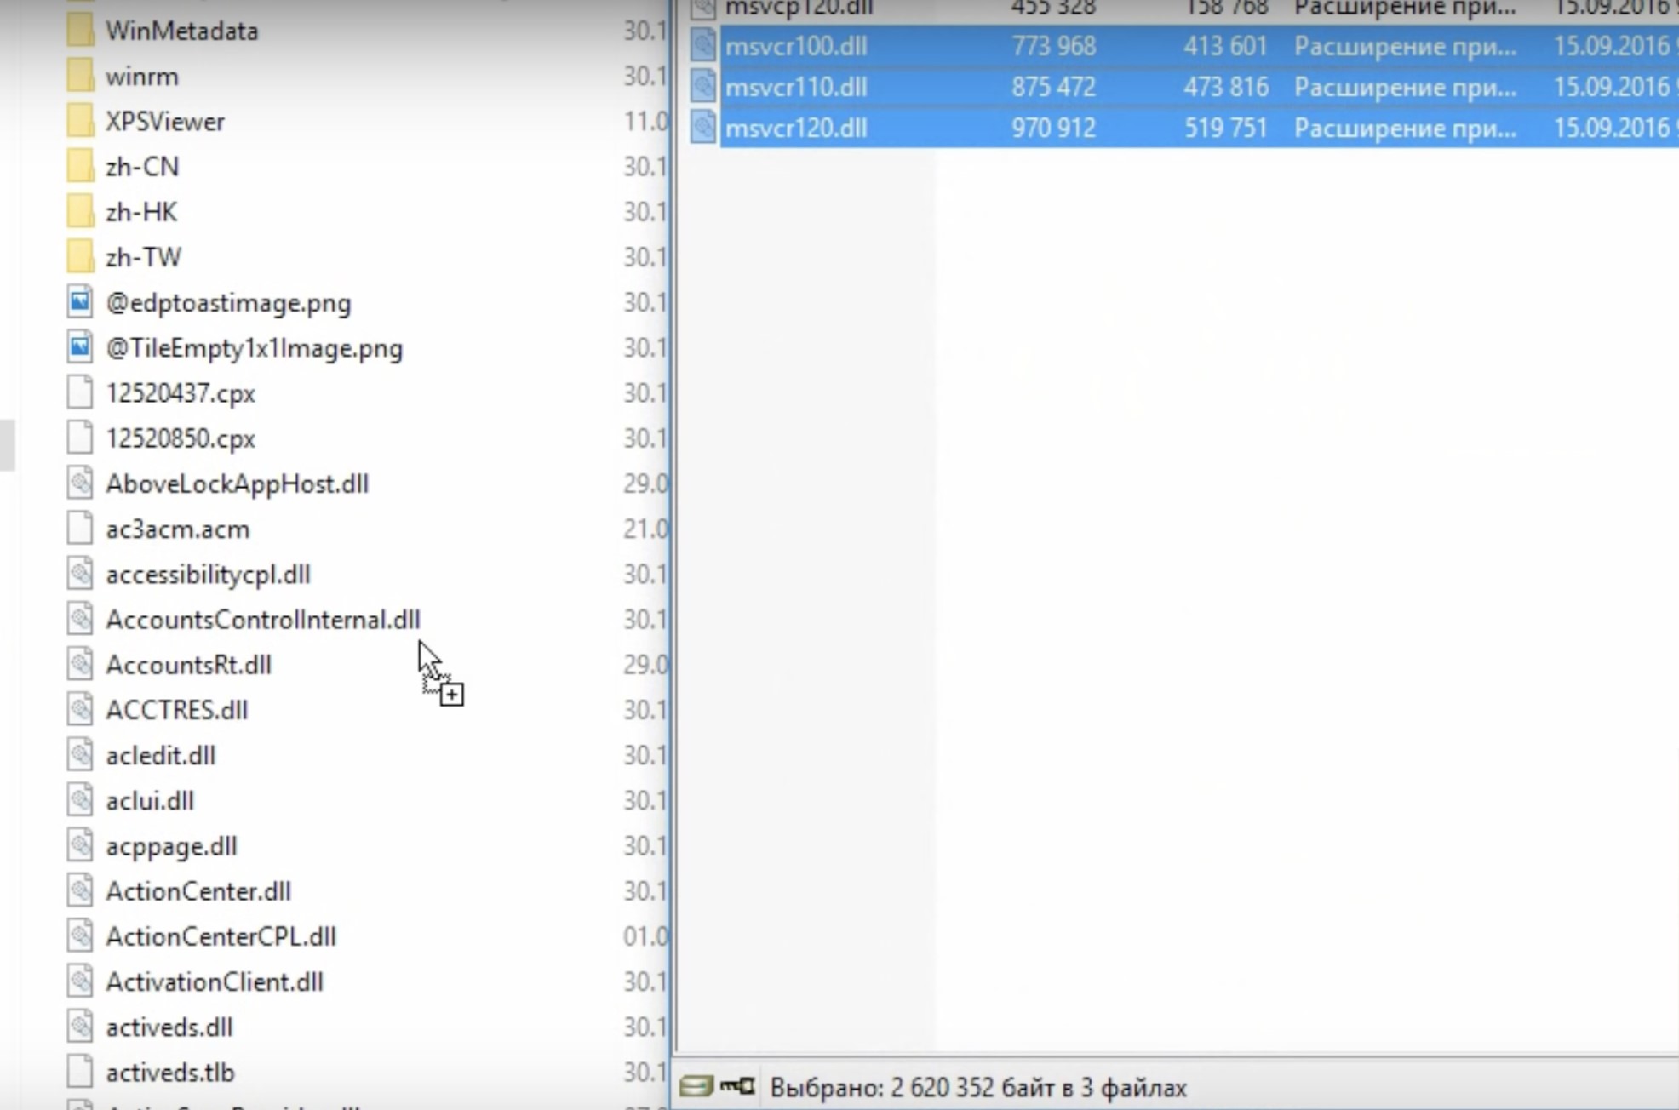The width and height of the screenshot is (1679, 1110).
Task: Select XPSViewer folder name
Action: pyautogui.click(x=165, y=122)
